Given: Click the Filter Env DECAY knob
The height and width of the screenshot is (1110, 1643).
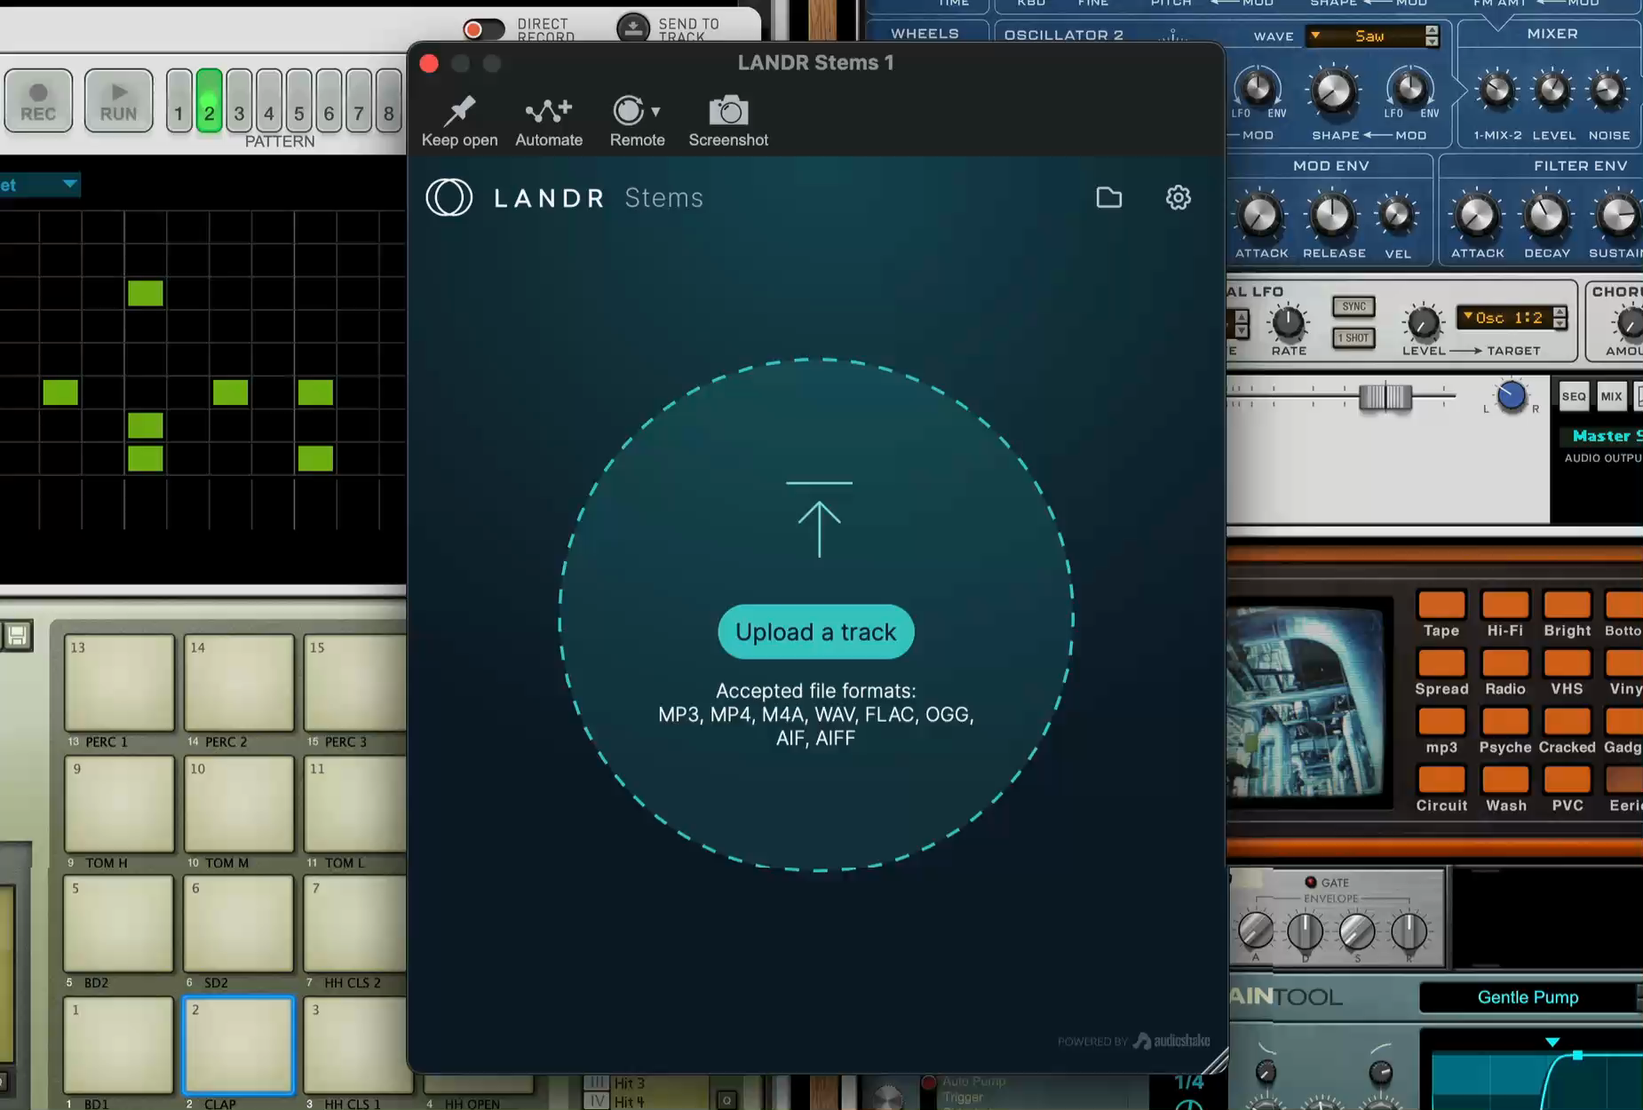Looking at the screenshot, I should point(1546,215).
